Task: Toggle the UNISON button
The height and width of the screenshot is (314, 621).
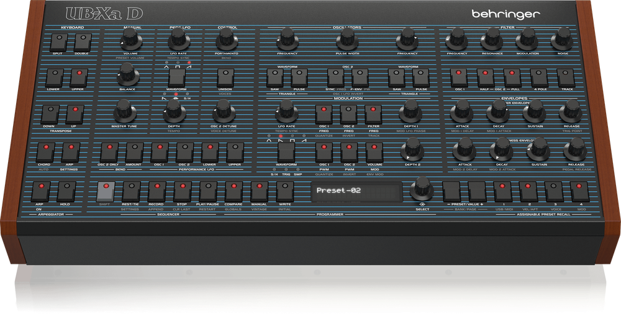Action: [225, 78]
